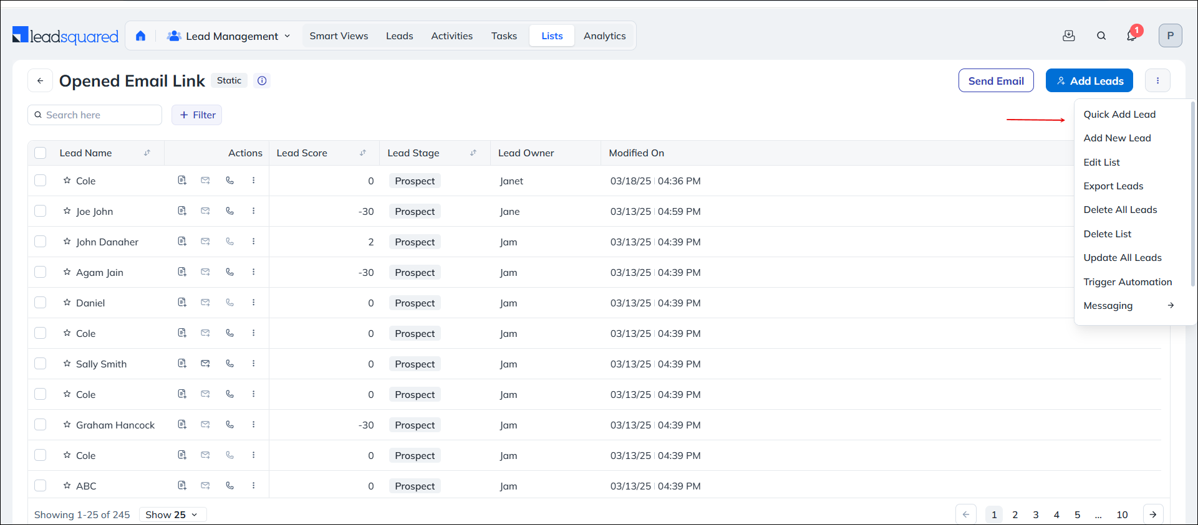Check the Joe John row checkbox
The image size is (1198, 525).
[x=41, y=211]
